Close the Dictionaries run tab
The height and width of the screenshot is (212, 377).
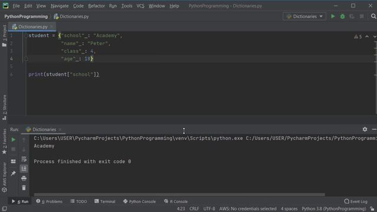tap(60, 130)
